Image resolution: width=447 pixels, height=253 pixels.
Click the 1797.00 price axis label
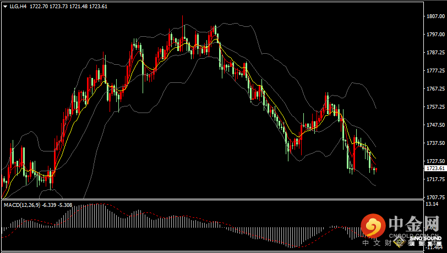tap(435, 35)
